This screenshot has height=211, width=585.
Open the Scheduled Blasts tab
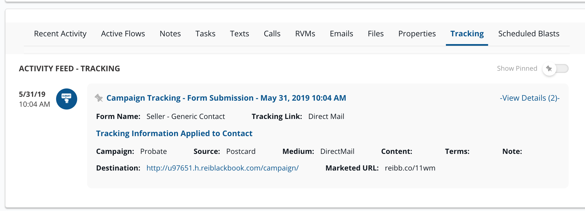click(x=529, y=34)
